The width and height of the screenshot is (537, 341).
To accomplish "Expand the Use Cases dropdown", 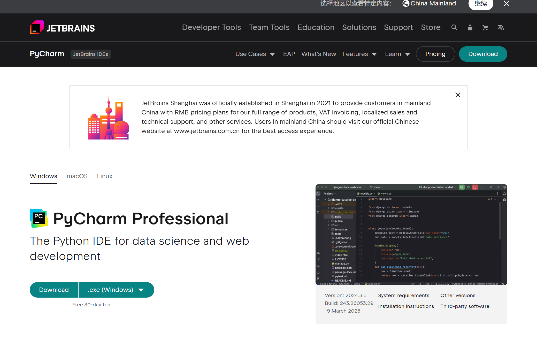I will (x=255, y=54).
